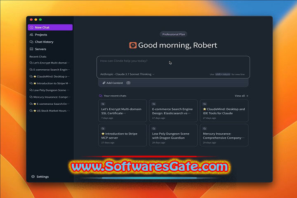Open sidebar chat Mercury Insurance: Compr…
The width and height of the screenshot is (297, 198).
click(50, 97)
